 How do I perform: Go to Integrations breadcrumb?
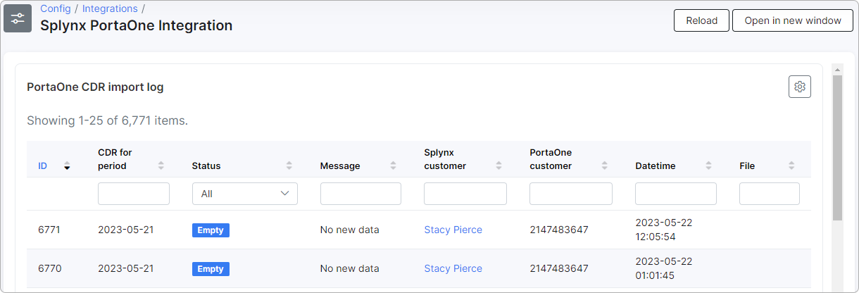click(110, 9)
